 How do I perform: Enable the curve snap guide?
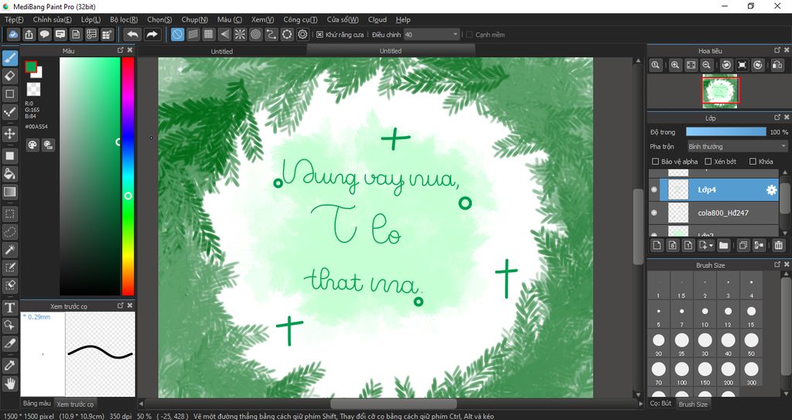pyautogui.click(x=271, y=34)
